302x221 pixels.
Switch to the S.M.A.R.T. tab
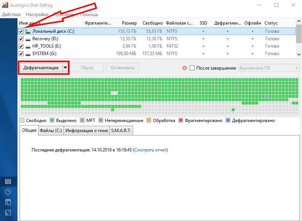(x=121, y=131)
